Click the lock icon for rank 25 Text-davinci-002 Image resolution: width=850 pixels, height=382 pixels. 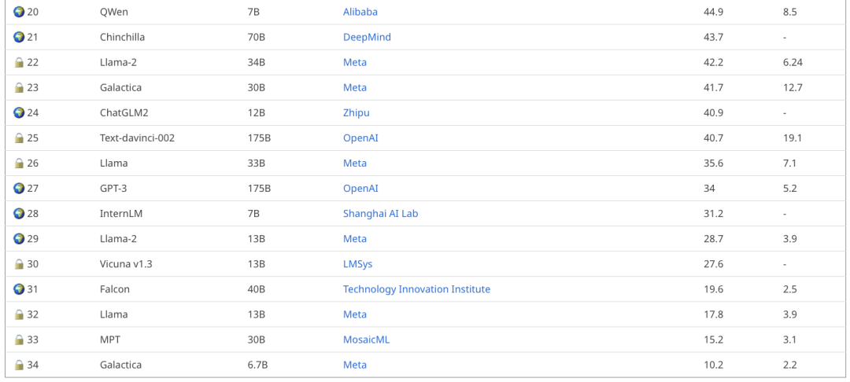tap(19, 138)
